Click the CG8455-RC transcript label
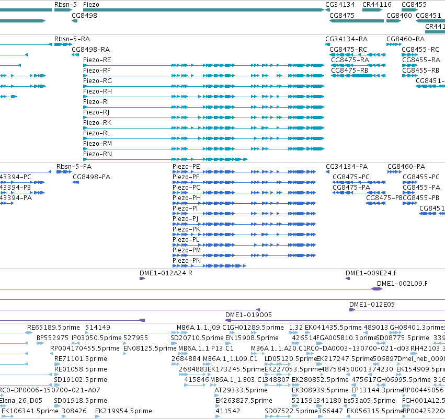 420,49
